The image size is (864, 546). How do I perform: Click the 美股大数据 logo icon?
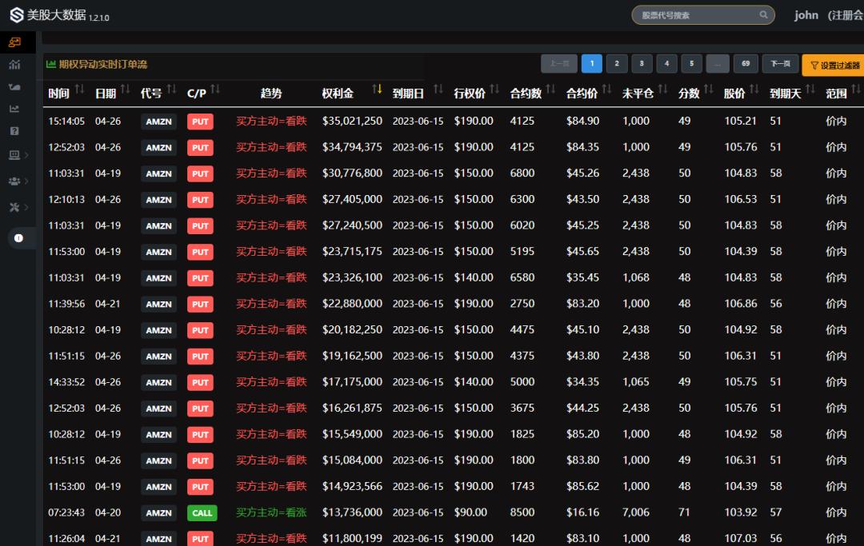[x=16, y=15]
